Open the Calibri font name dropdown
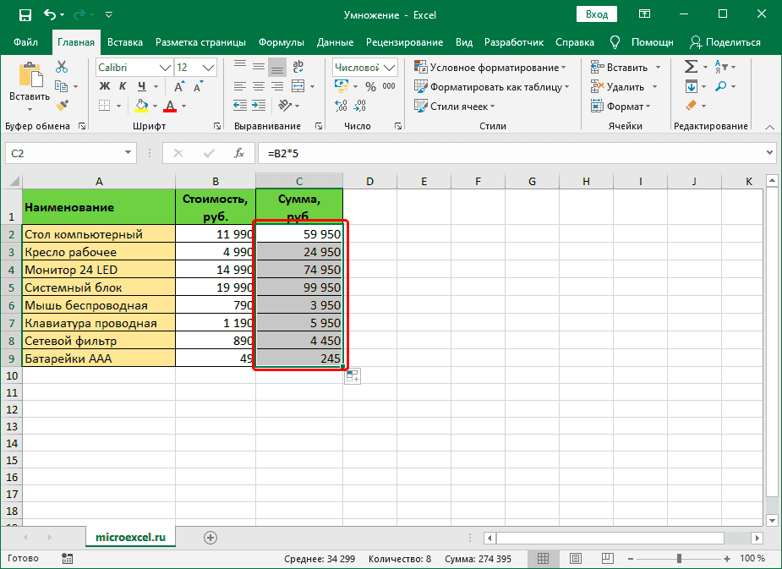Viewport: 782px width, 569px height. point(164,68)
